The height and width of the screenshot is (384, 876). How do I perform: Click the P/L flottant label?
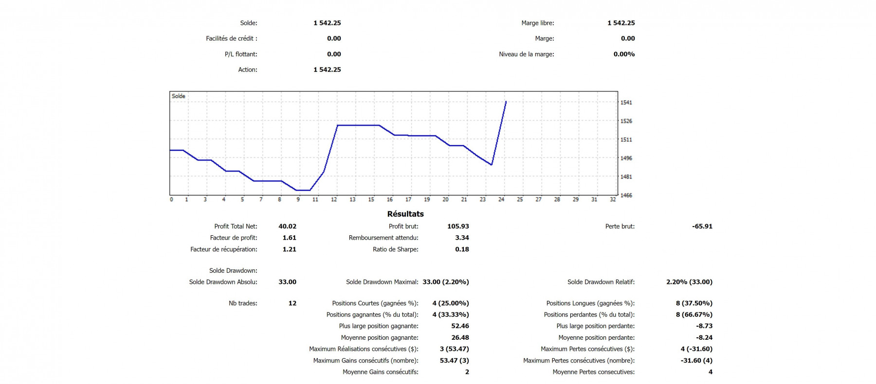pyautogui.click(x=240, y=54)
